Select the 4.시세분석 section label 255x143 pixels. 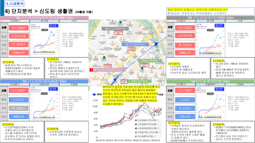(15, 4)
